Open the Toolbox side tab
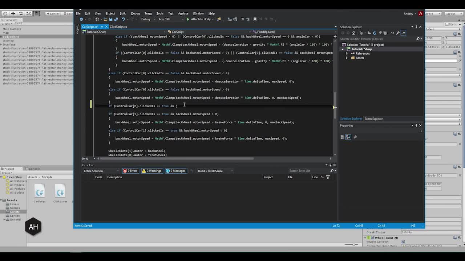The height and width of the screenshot is (261, 465). pos(77,30)
